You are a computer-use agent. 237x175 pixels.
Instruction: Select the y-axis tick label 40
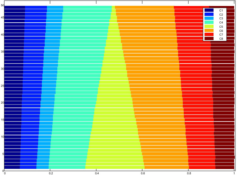click(2, 35)
